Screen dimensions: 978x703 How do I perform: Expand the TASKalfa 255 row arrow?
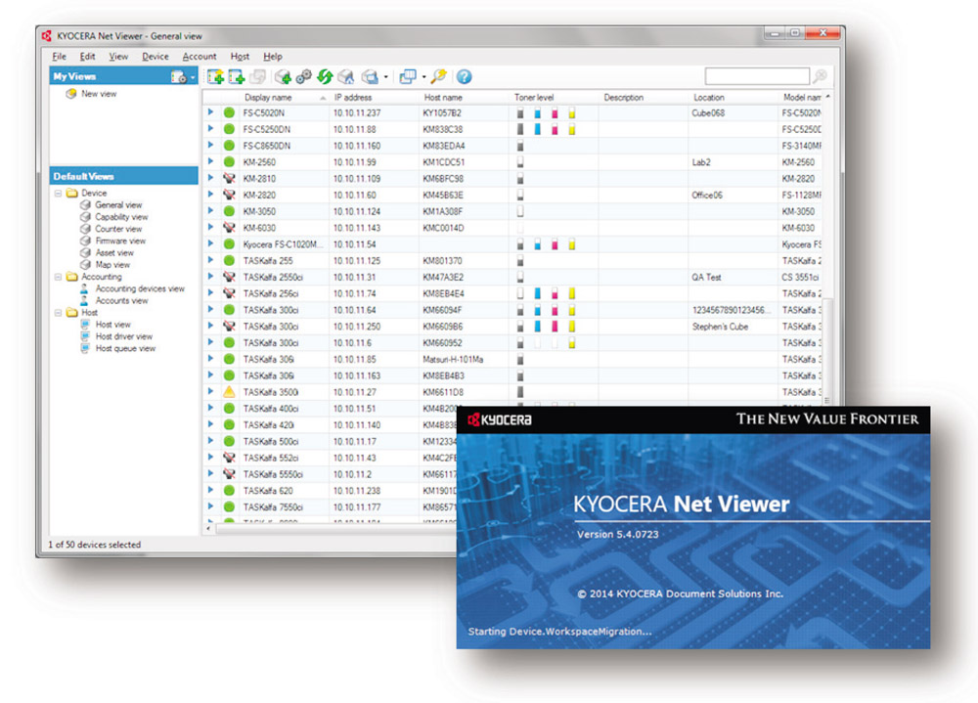[x=211, y=260]
